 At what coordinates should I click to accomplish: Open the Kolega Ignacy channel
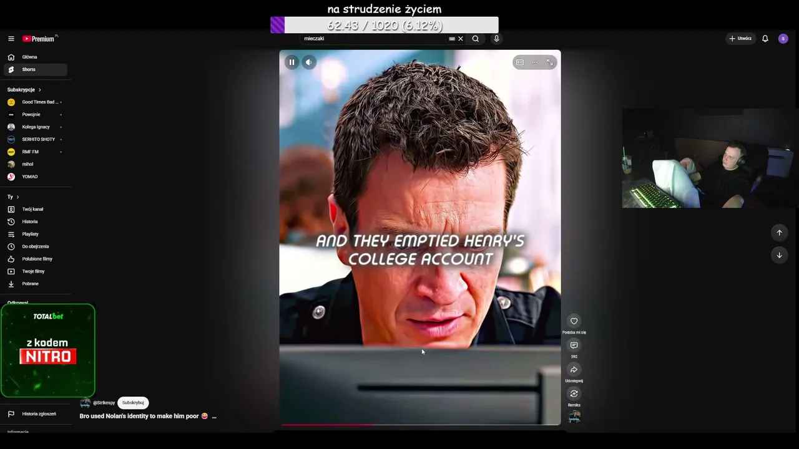point(35,127)
